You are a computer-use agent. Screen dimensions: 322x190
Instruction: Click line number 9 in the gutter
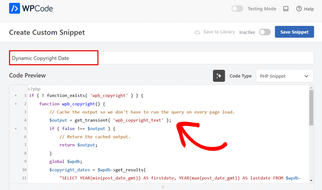pos(25,161)
